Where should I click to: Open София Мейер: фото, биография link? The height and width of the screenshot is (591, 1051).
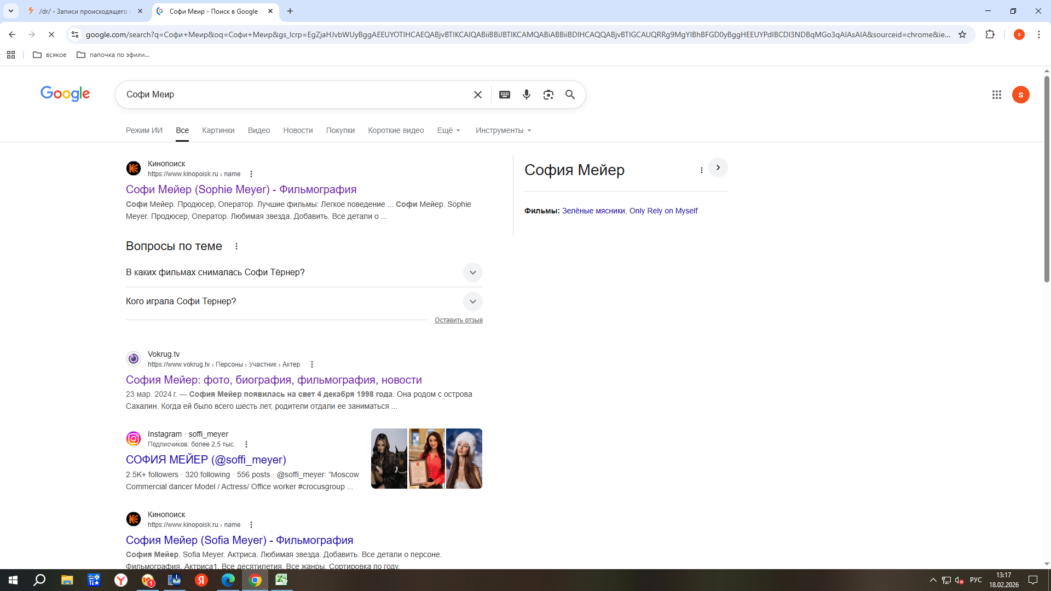(274, 380)
